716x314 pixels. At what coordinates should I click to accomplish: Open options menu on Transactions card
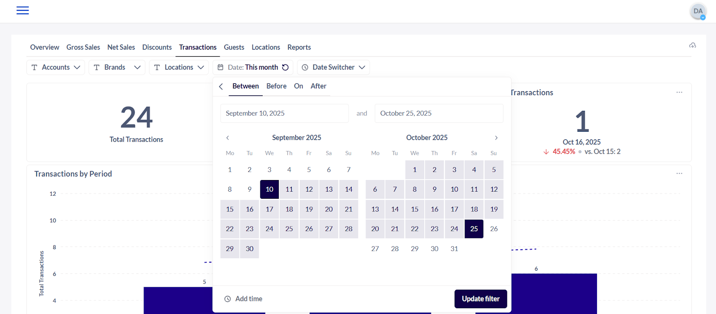[679, 92]
